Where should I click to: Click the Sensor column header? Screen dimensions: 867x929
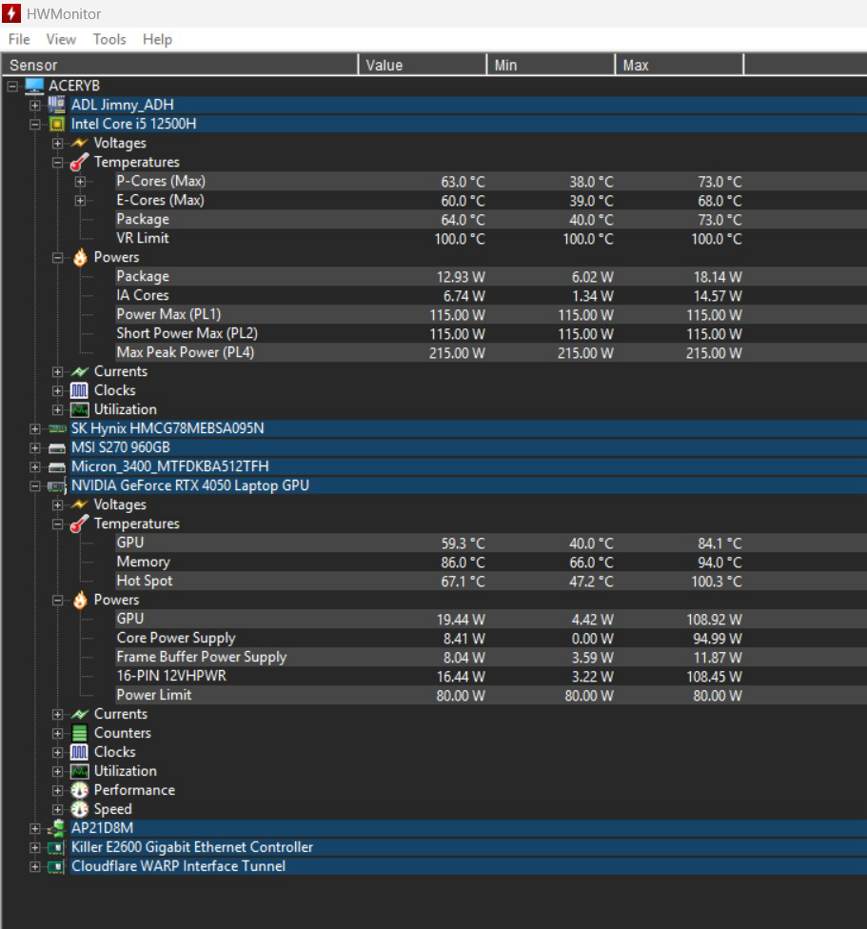(180, 65)
